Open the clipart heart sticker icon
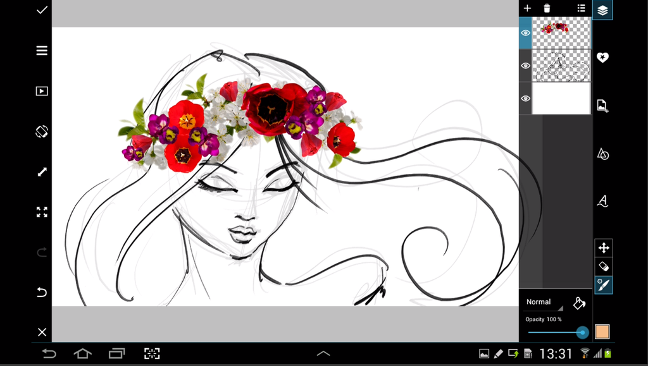The width and height of the screenshot is (648, 366). point(602,58)
